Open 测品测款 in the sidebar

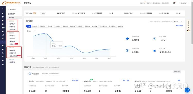point(12,38)
